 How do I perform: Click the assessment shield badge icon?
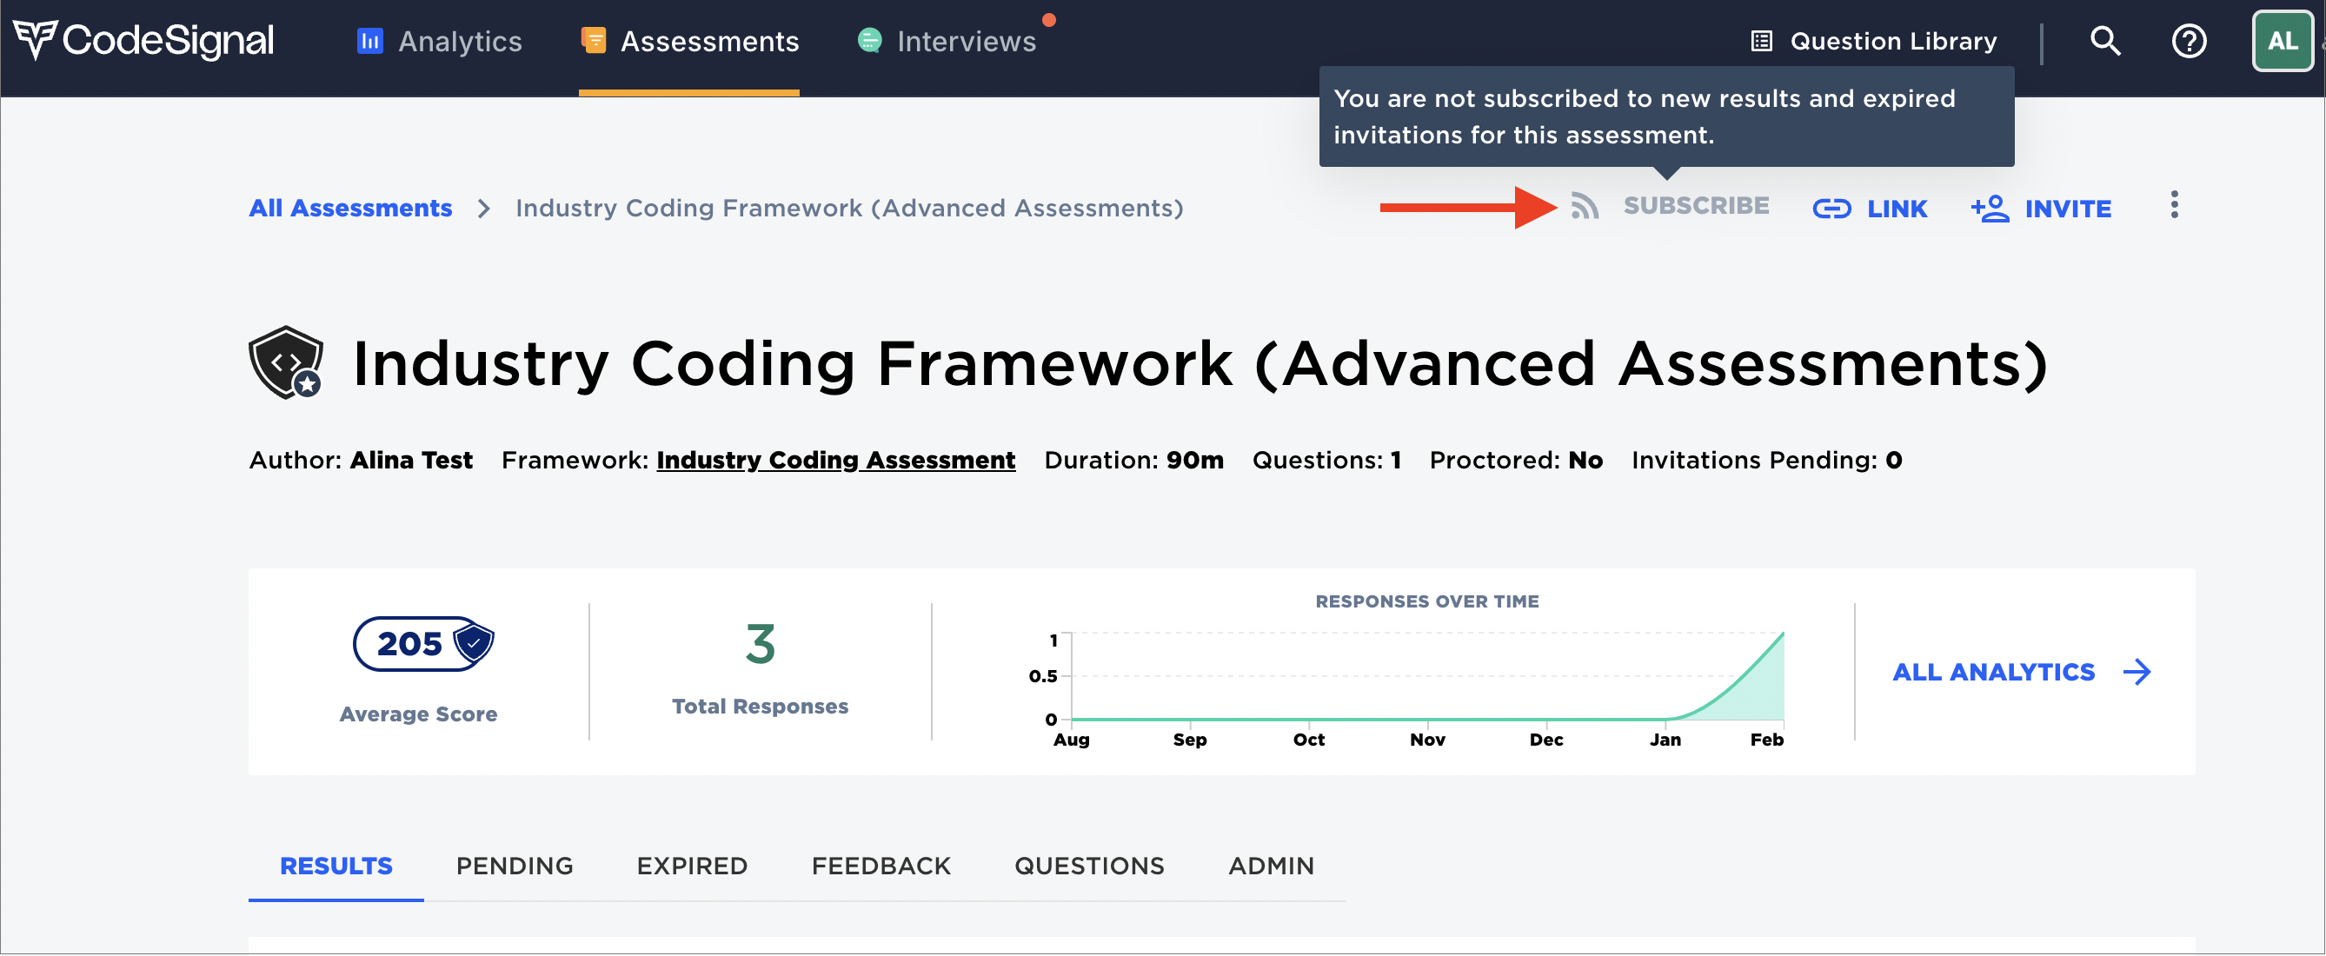(x=286, y=363)
